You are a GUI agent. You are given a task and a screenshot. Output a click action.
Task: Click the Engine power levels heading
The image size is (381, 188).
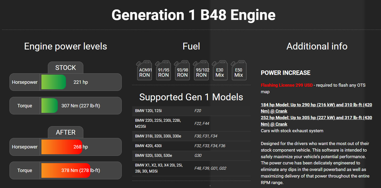(65, 46)
